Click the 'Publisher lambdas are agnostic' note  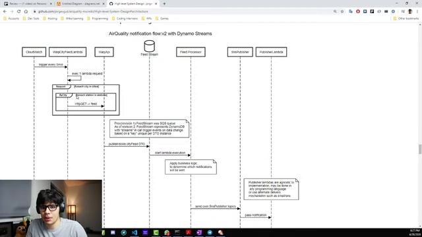click(x=271, y=189)
